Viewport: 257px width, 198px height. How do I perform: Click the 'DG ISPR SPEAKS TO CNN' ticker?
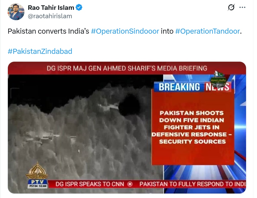point(90,184)
